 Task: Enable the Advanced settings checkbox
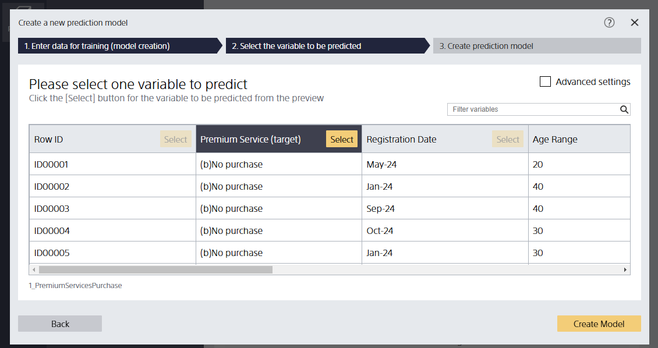pyautogui.click(x=545, y=82)
